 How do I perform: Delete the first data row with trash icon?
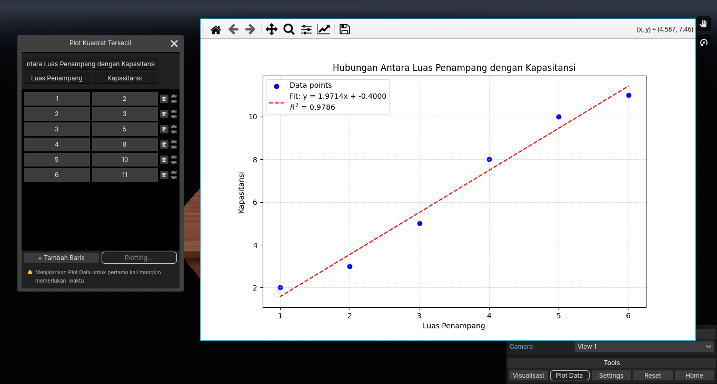[x=164, y=99]
